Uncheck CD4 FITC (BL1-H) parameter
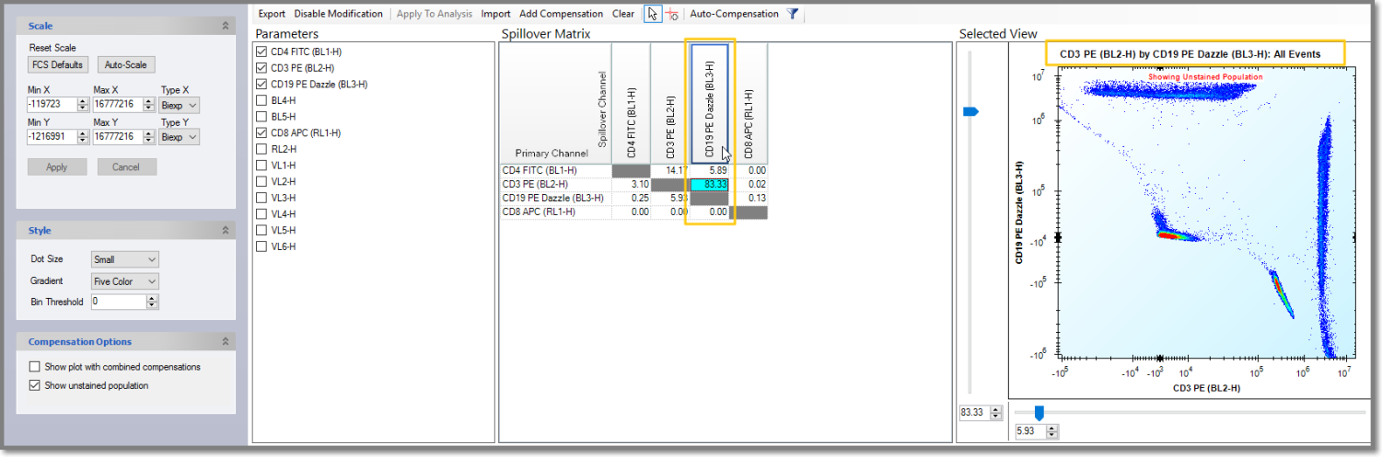This screenshot has height=457, width=1382. [x=261, y=51]
